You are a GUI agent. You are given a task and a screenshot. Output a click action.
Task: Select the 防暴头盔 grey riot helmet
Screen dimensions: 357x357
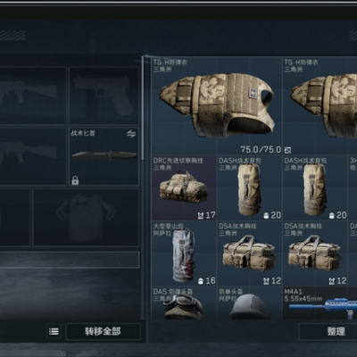[249, 303]
